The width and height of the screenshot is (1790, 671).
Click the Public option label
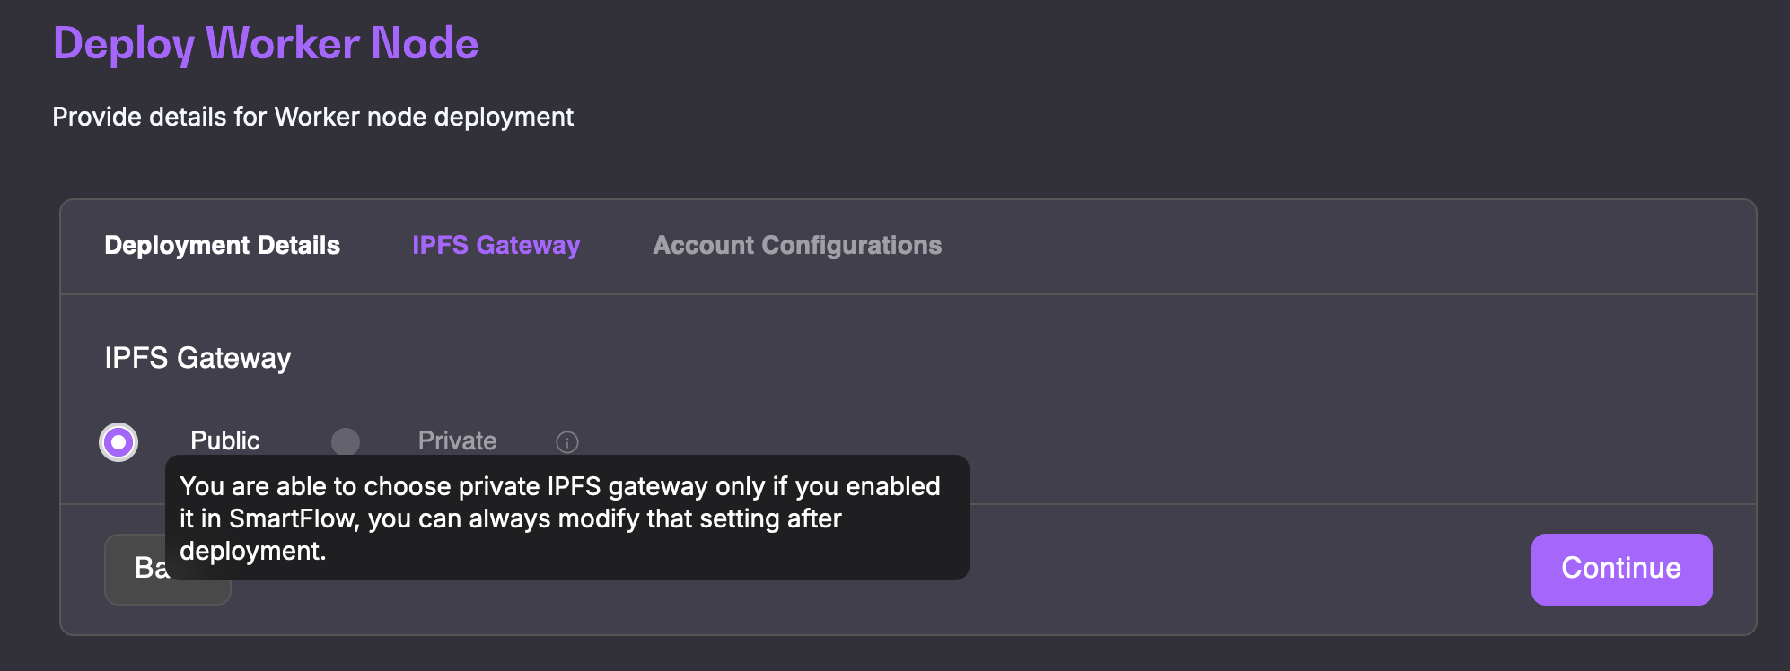coord(224,441)
